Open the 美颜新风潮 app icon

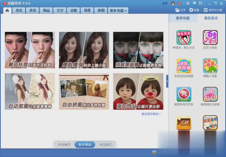point(184,66)
